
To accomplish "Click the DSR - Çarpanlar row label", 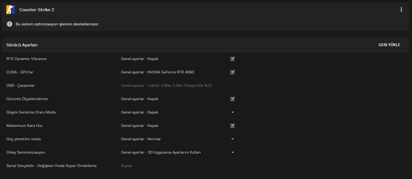I will (x=20, y=85).
